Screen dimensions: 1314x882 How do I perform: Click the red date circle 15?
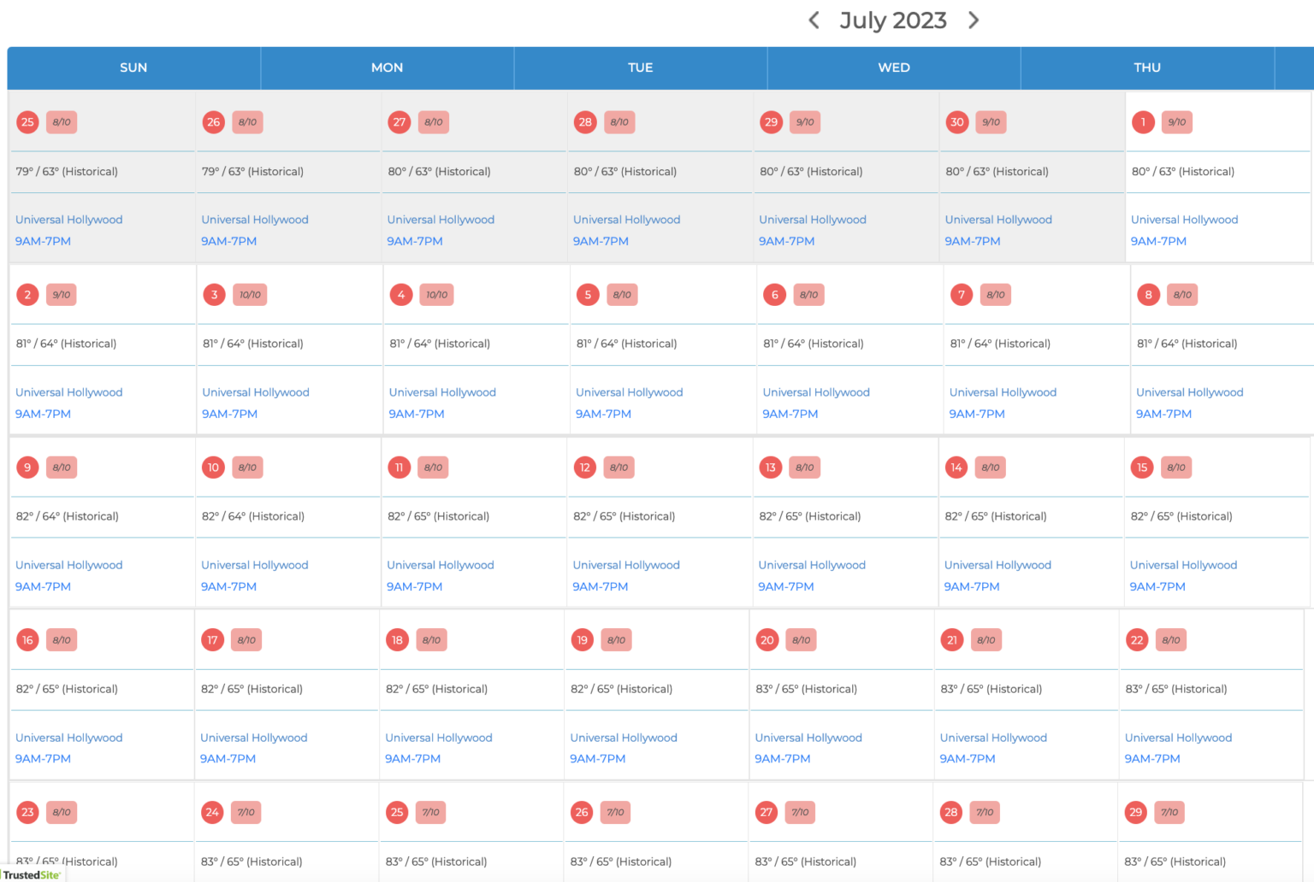point(1142,467)
